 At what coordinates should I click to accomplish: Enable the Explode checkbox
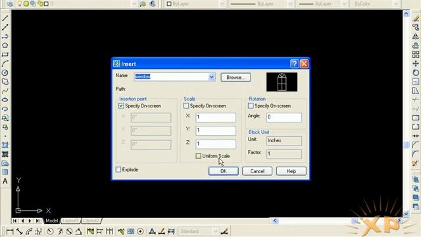pos(118,170)
